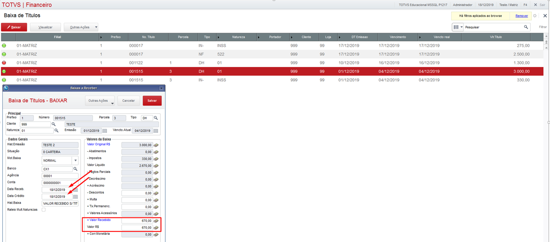The height and width of the screenshot is (242, 550).
Task: Open the Natureza lookup magnifier
Action: coord(56,131)
